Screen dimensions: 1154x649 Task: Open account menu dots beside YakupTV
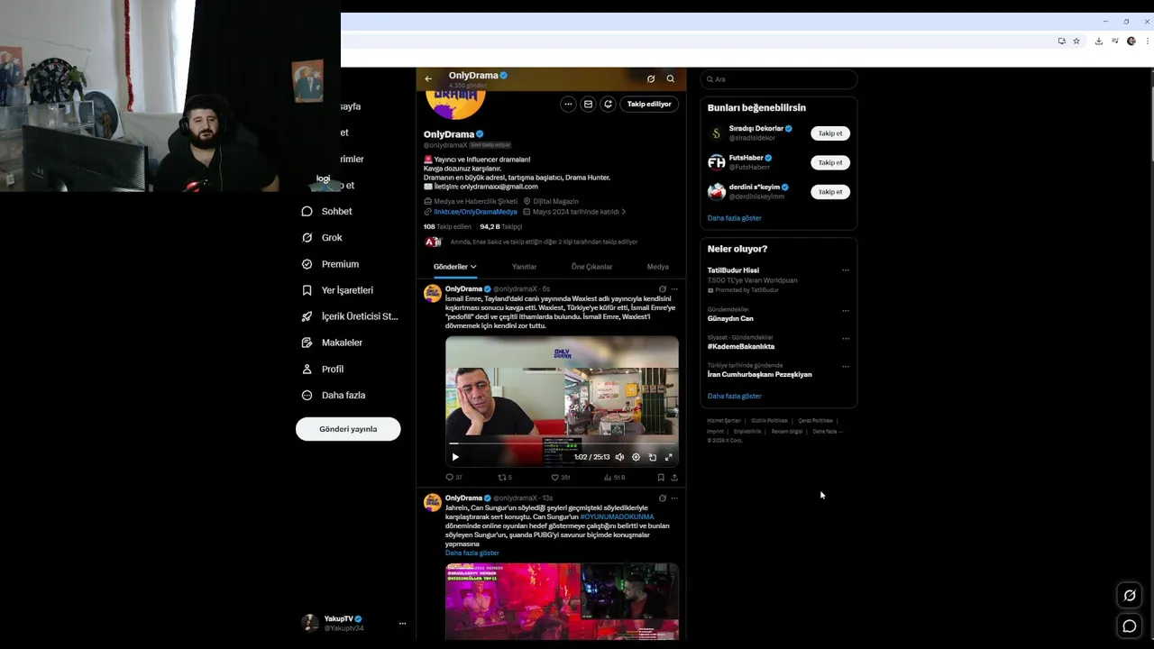(x=402, y=624)
